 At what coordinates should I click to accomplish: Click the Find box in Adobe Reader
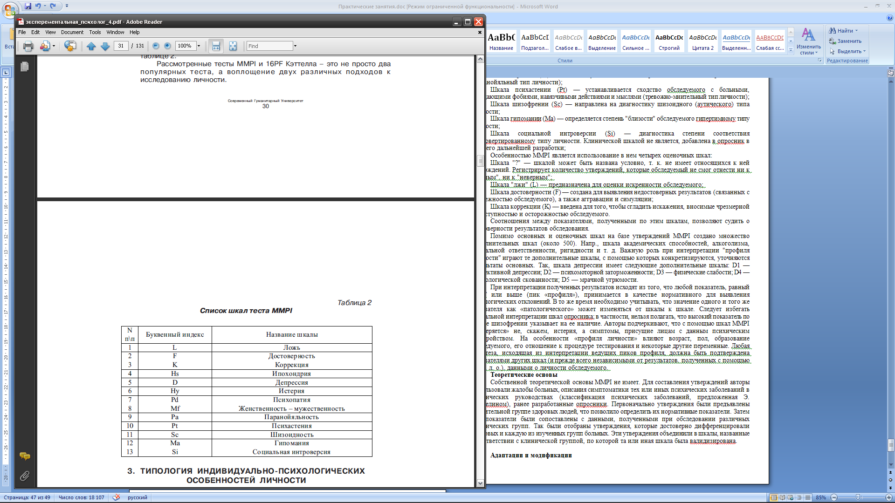[269, 46]
